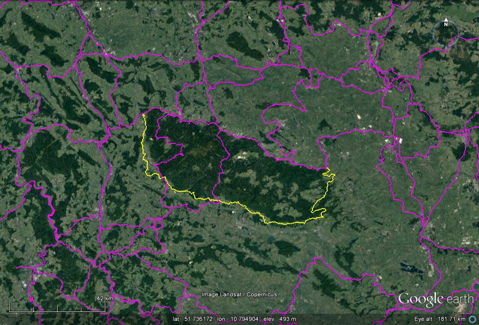Click the elev 493 m readout
This screenshot has width=479, height=325.
[281, 319]
